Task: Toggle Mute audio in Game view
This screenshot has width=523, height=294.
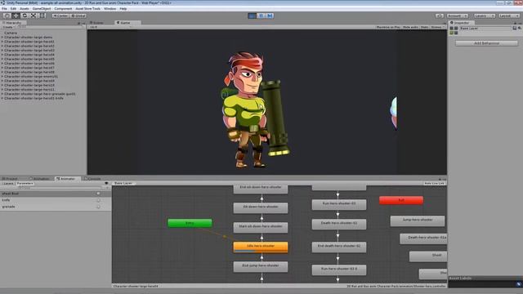Action: click(x=410, y=27)
